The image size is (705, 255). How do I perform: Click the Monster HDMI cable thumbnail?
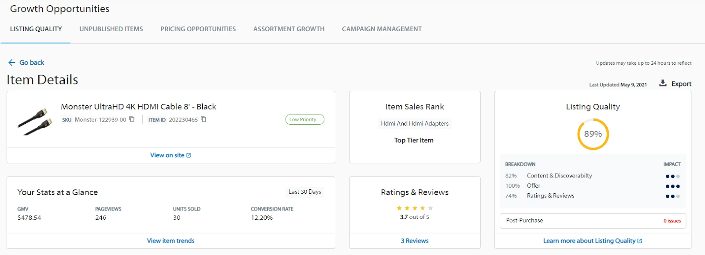[x=34, y=122]
